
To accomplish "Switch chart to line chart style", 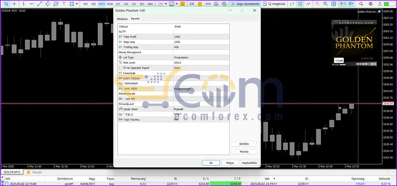I will 308,4.
